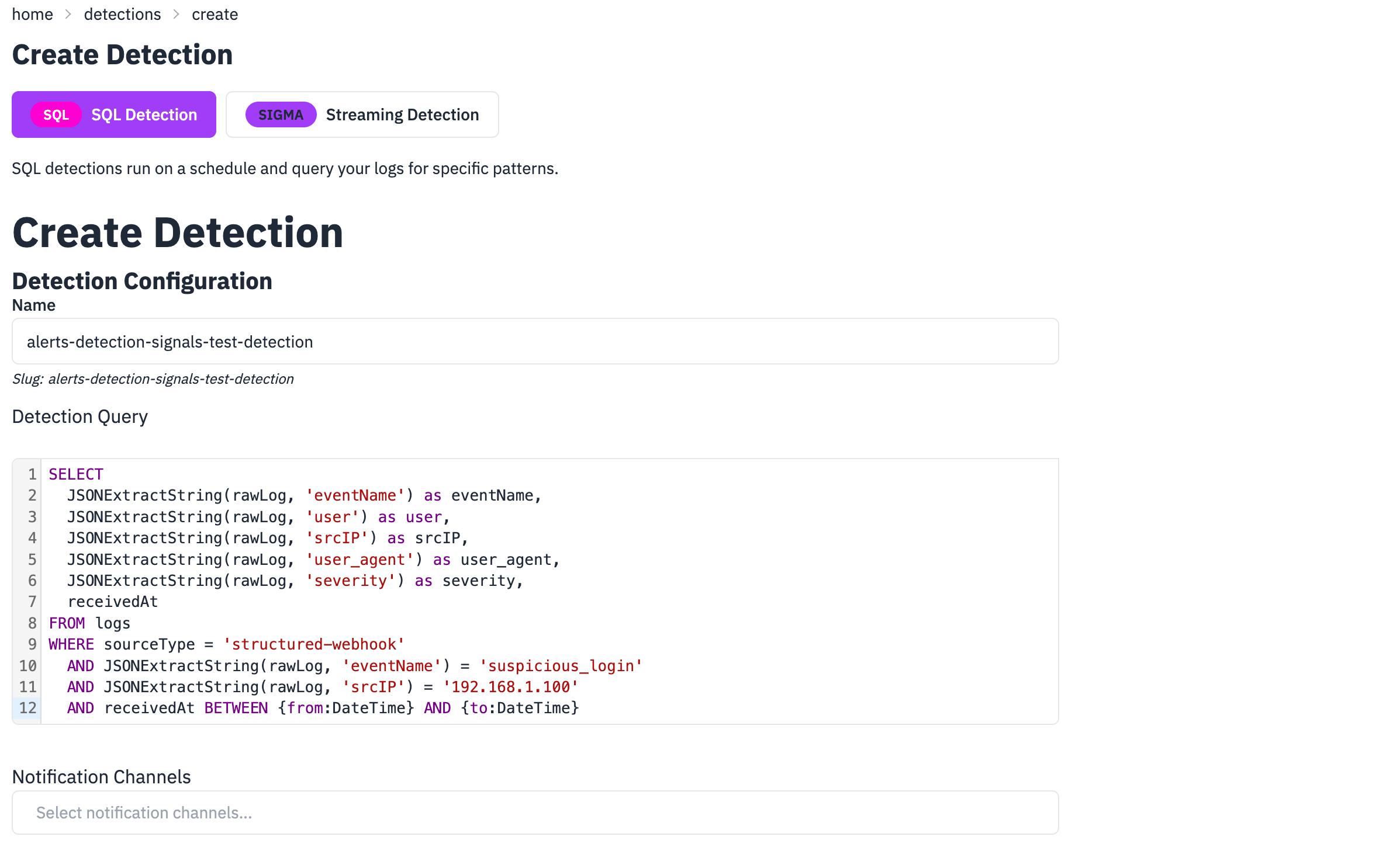Click the Detection Configuration section header
This screenshot has height=854, width=1376.
point(142,281)
